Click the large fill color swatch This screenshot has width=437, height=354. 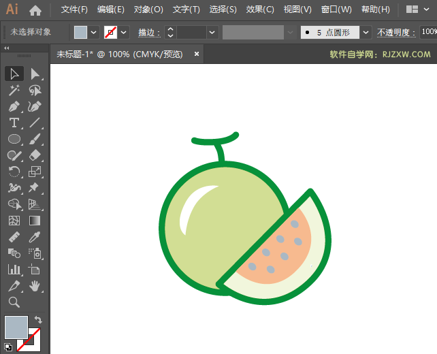click(x=16, y=327)
